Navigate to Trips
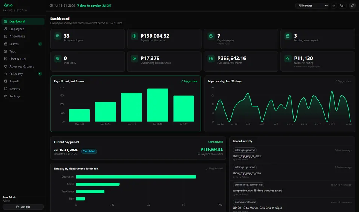The image size is (359, 212). click(x=23, y=52)
